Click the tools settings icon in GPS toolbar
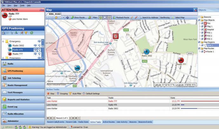The width and height of the screenshot is (219, 129). coord(22,33)
